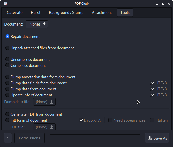Screen dimensions: 173x147
Task: Select Update info of document
Action: (29, 95)
